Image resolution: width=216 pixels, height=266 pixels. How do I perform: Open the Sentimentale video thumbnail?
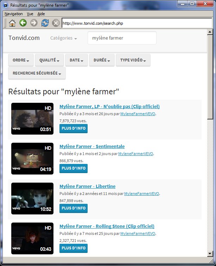(32, 159)
